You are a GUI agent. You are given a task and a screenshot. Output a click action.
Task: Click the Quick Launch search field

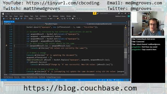(x=109, y=13)
